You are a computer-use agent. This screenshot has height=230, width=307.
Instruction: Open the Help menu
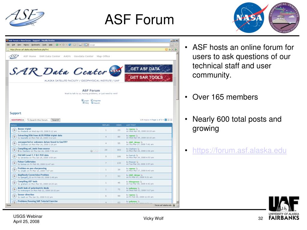tap(50, 45)
